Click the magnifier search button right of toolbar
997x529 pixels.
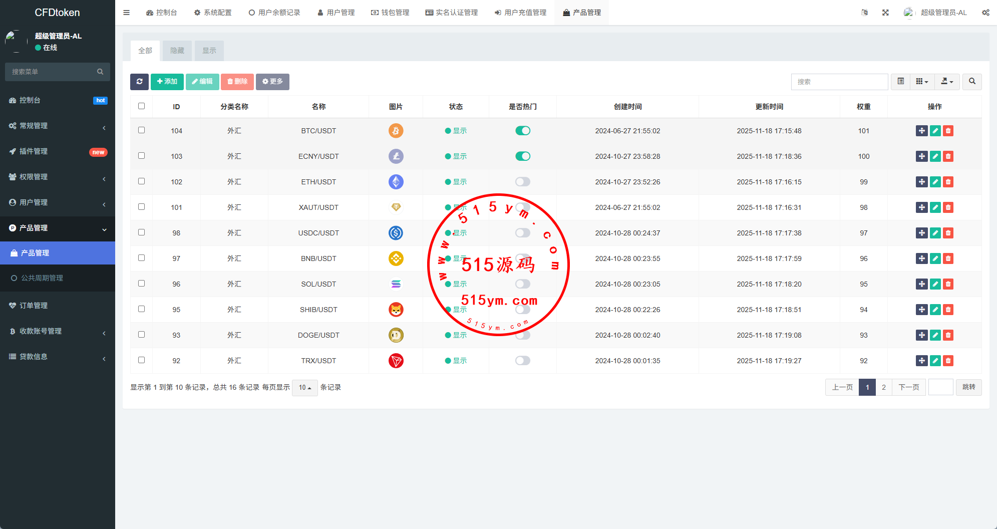click(x=972, y=82)
